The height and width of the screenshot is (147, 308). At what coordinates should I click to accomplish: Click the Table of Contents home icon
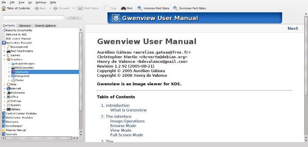click(3, 8)
